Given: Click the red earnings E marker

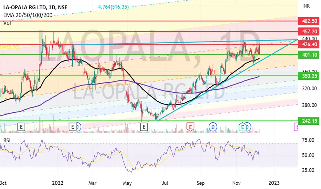Looking at the screenshot, I should (x=190, y=127).
